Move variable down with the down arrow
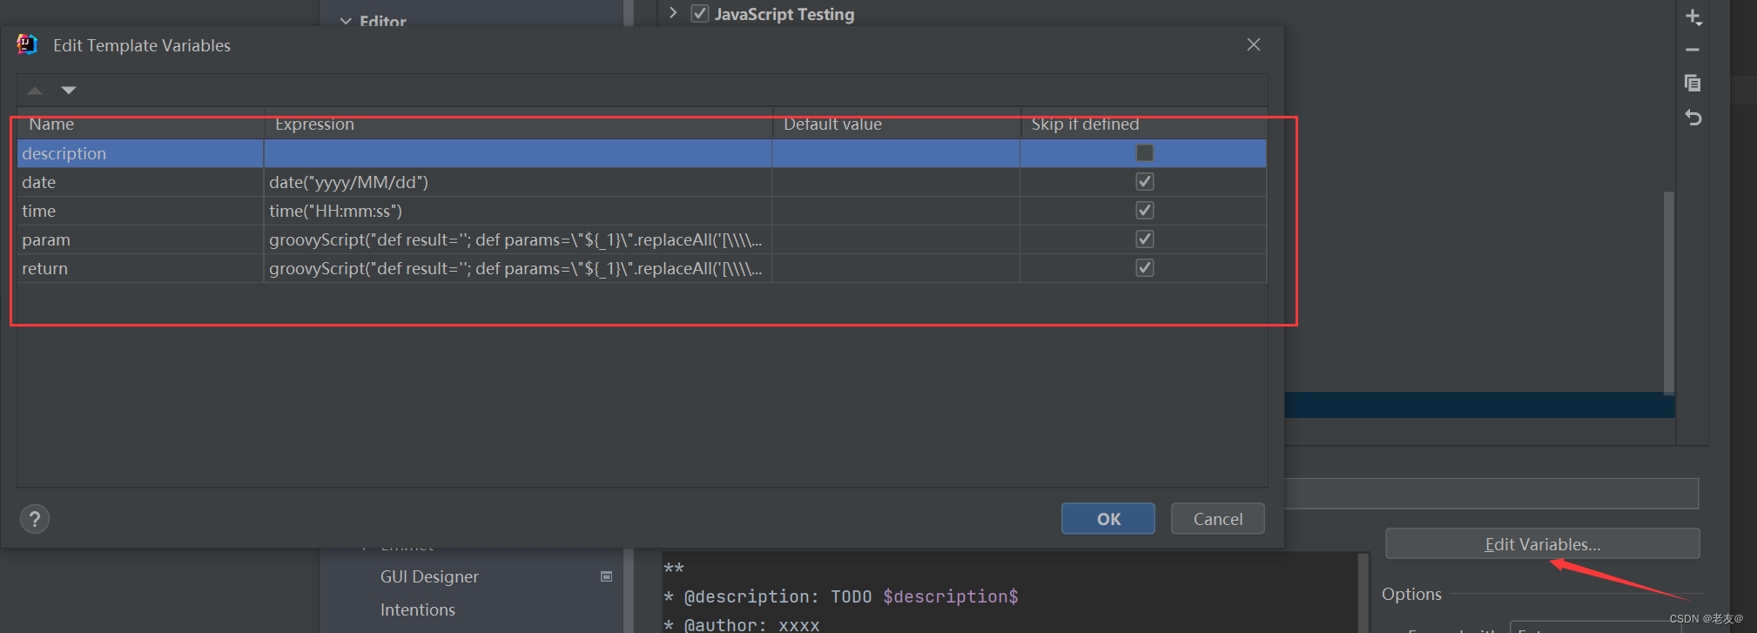Viewport: 1757px width, 633px height. pos(69,91)
